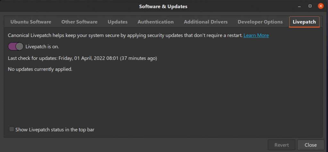Switch to the Ubuntu Software tab
Screen dimensions: 328x152
point(31,22)
